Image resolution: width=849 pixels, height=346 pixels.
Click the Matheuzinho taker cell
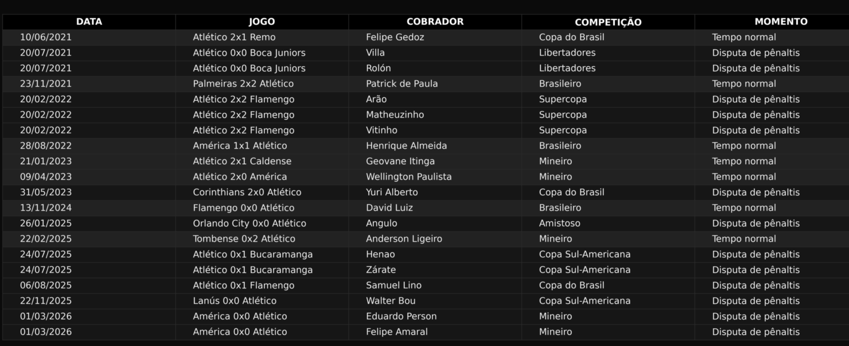click(x=395, y=114)
